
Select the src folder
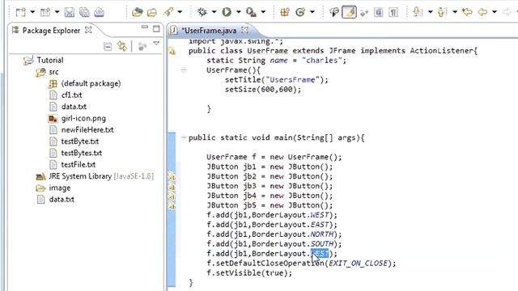(x=53, y=72)
